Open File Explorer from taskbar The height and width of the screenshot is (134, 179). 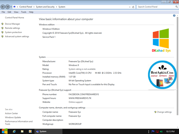click(x=22, y=131)
